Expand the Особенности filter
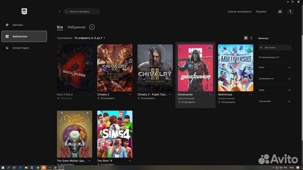 [x=275, y=78]
